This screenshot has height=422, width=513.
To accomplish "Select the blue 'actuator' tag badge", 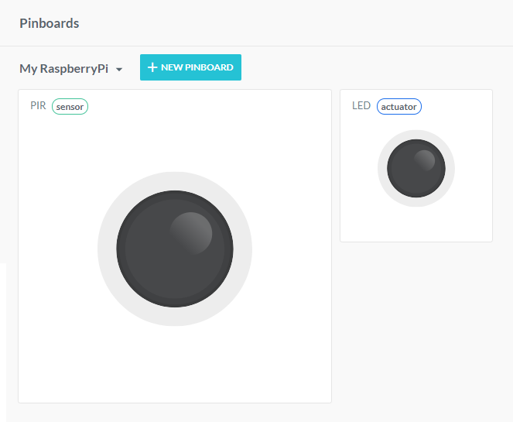I will [x=399, y=107].
